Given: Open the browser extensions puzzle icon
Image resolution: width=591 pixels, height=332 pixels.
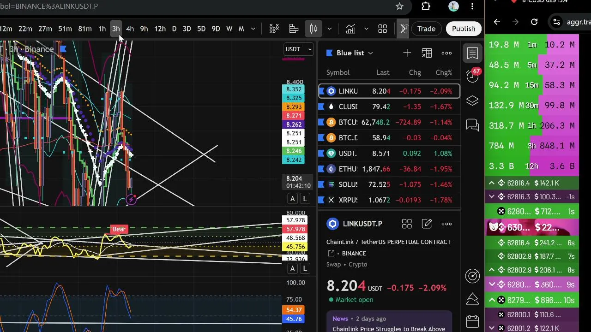Looking at the screenshot, I should coord(426,6).
